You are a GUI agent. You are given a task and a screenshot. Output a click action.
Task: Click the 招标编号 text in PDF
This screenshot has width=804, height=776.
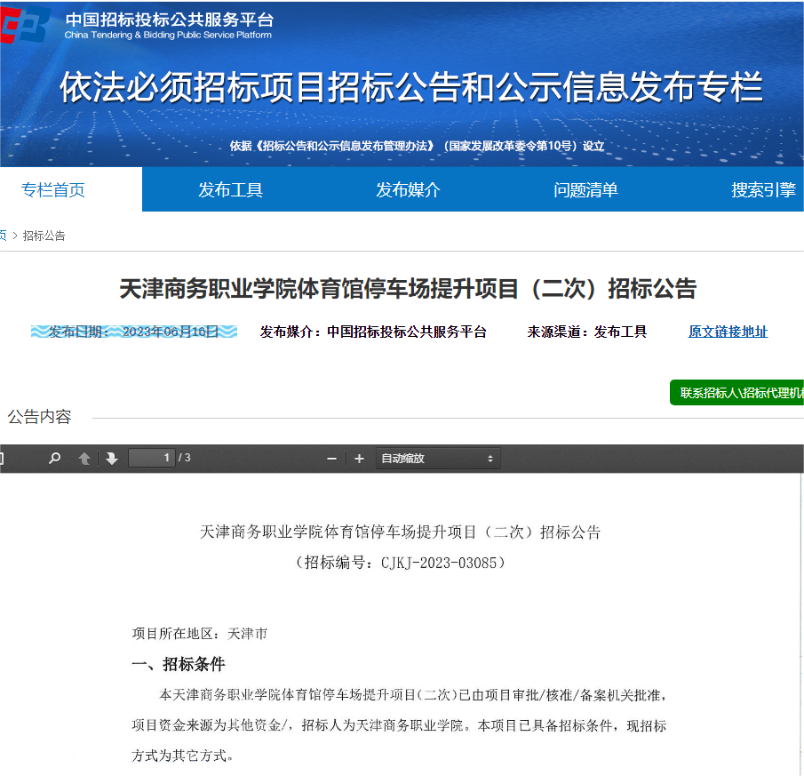click(400, 563)
